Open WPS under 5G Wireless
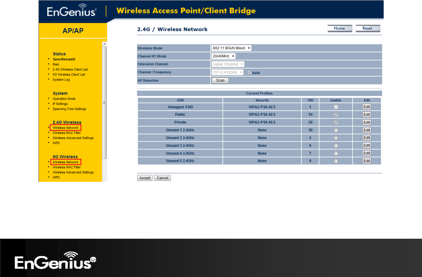422x277 pixels. tap(56, 177)
